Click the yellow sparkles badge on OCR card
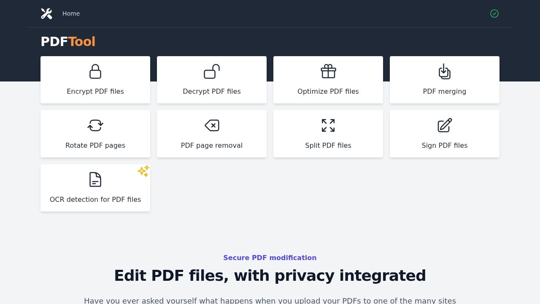This screenshot has height=304, width=540. tap(143, 171)
